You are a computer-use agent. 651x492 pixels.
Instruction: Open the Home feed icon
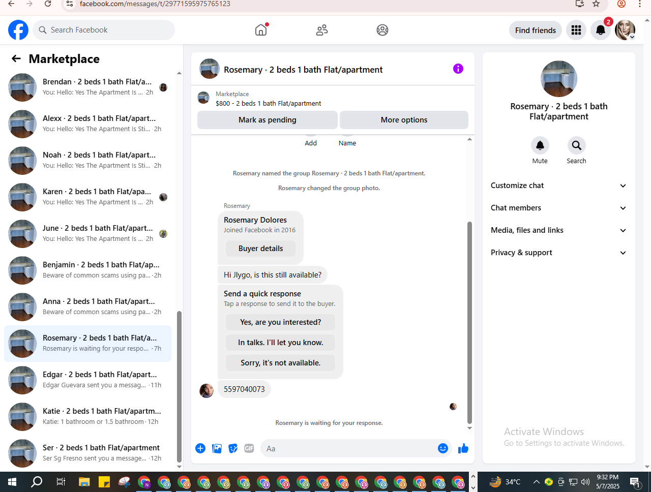[x=261, y=30]
